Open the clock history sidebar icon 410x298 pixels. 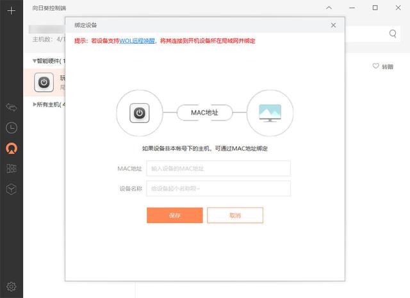click(x=12, y=128)
